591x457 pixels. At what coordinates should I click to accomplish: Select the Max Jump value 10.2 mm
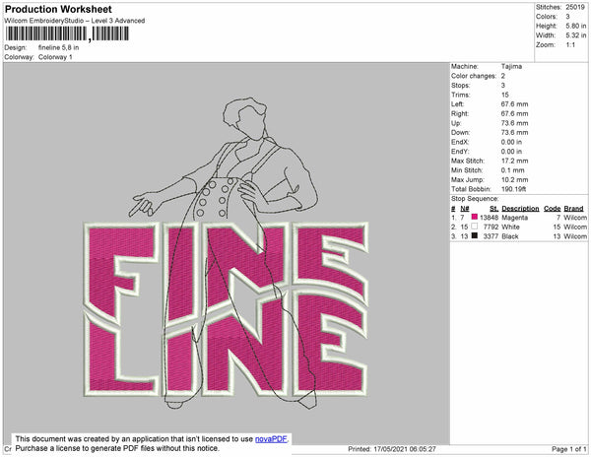pyautogui.click(x=514, y=179)
